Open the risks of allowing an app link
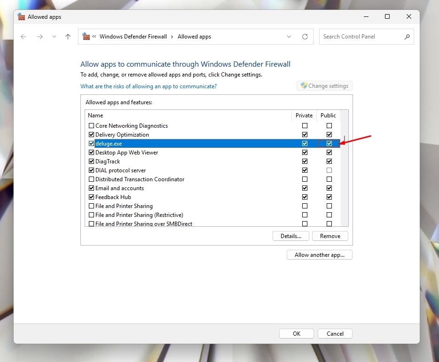Image resolution: width=439 pixels, height=362 pixels. (149, 86)
